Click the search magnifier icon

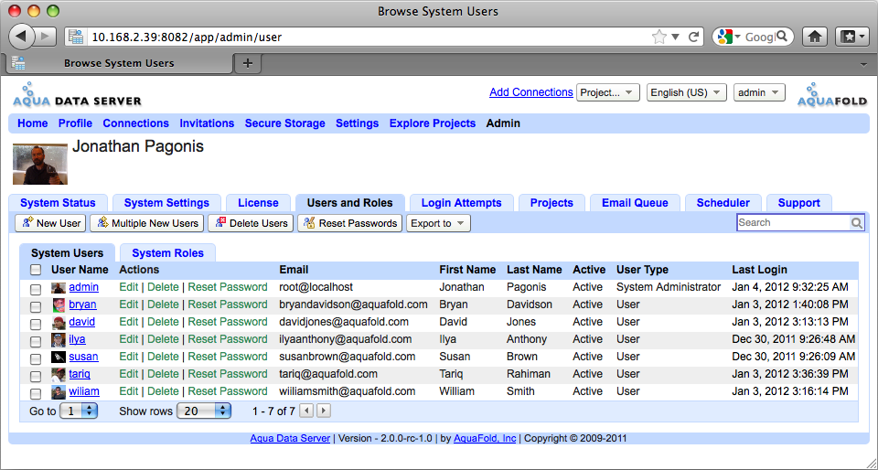tap(857, 222)
